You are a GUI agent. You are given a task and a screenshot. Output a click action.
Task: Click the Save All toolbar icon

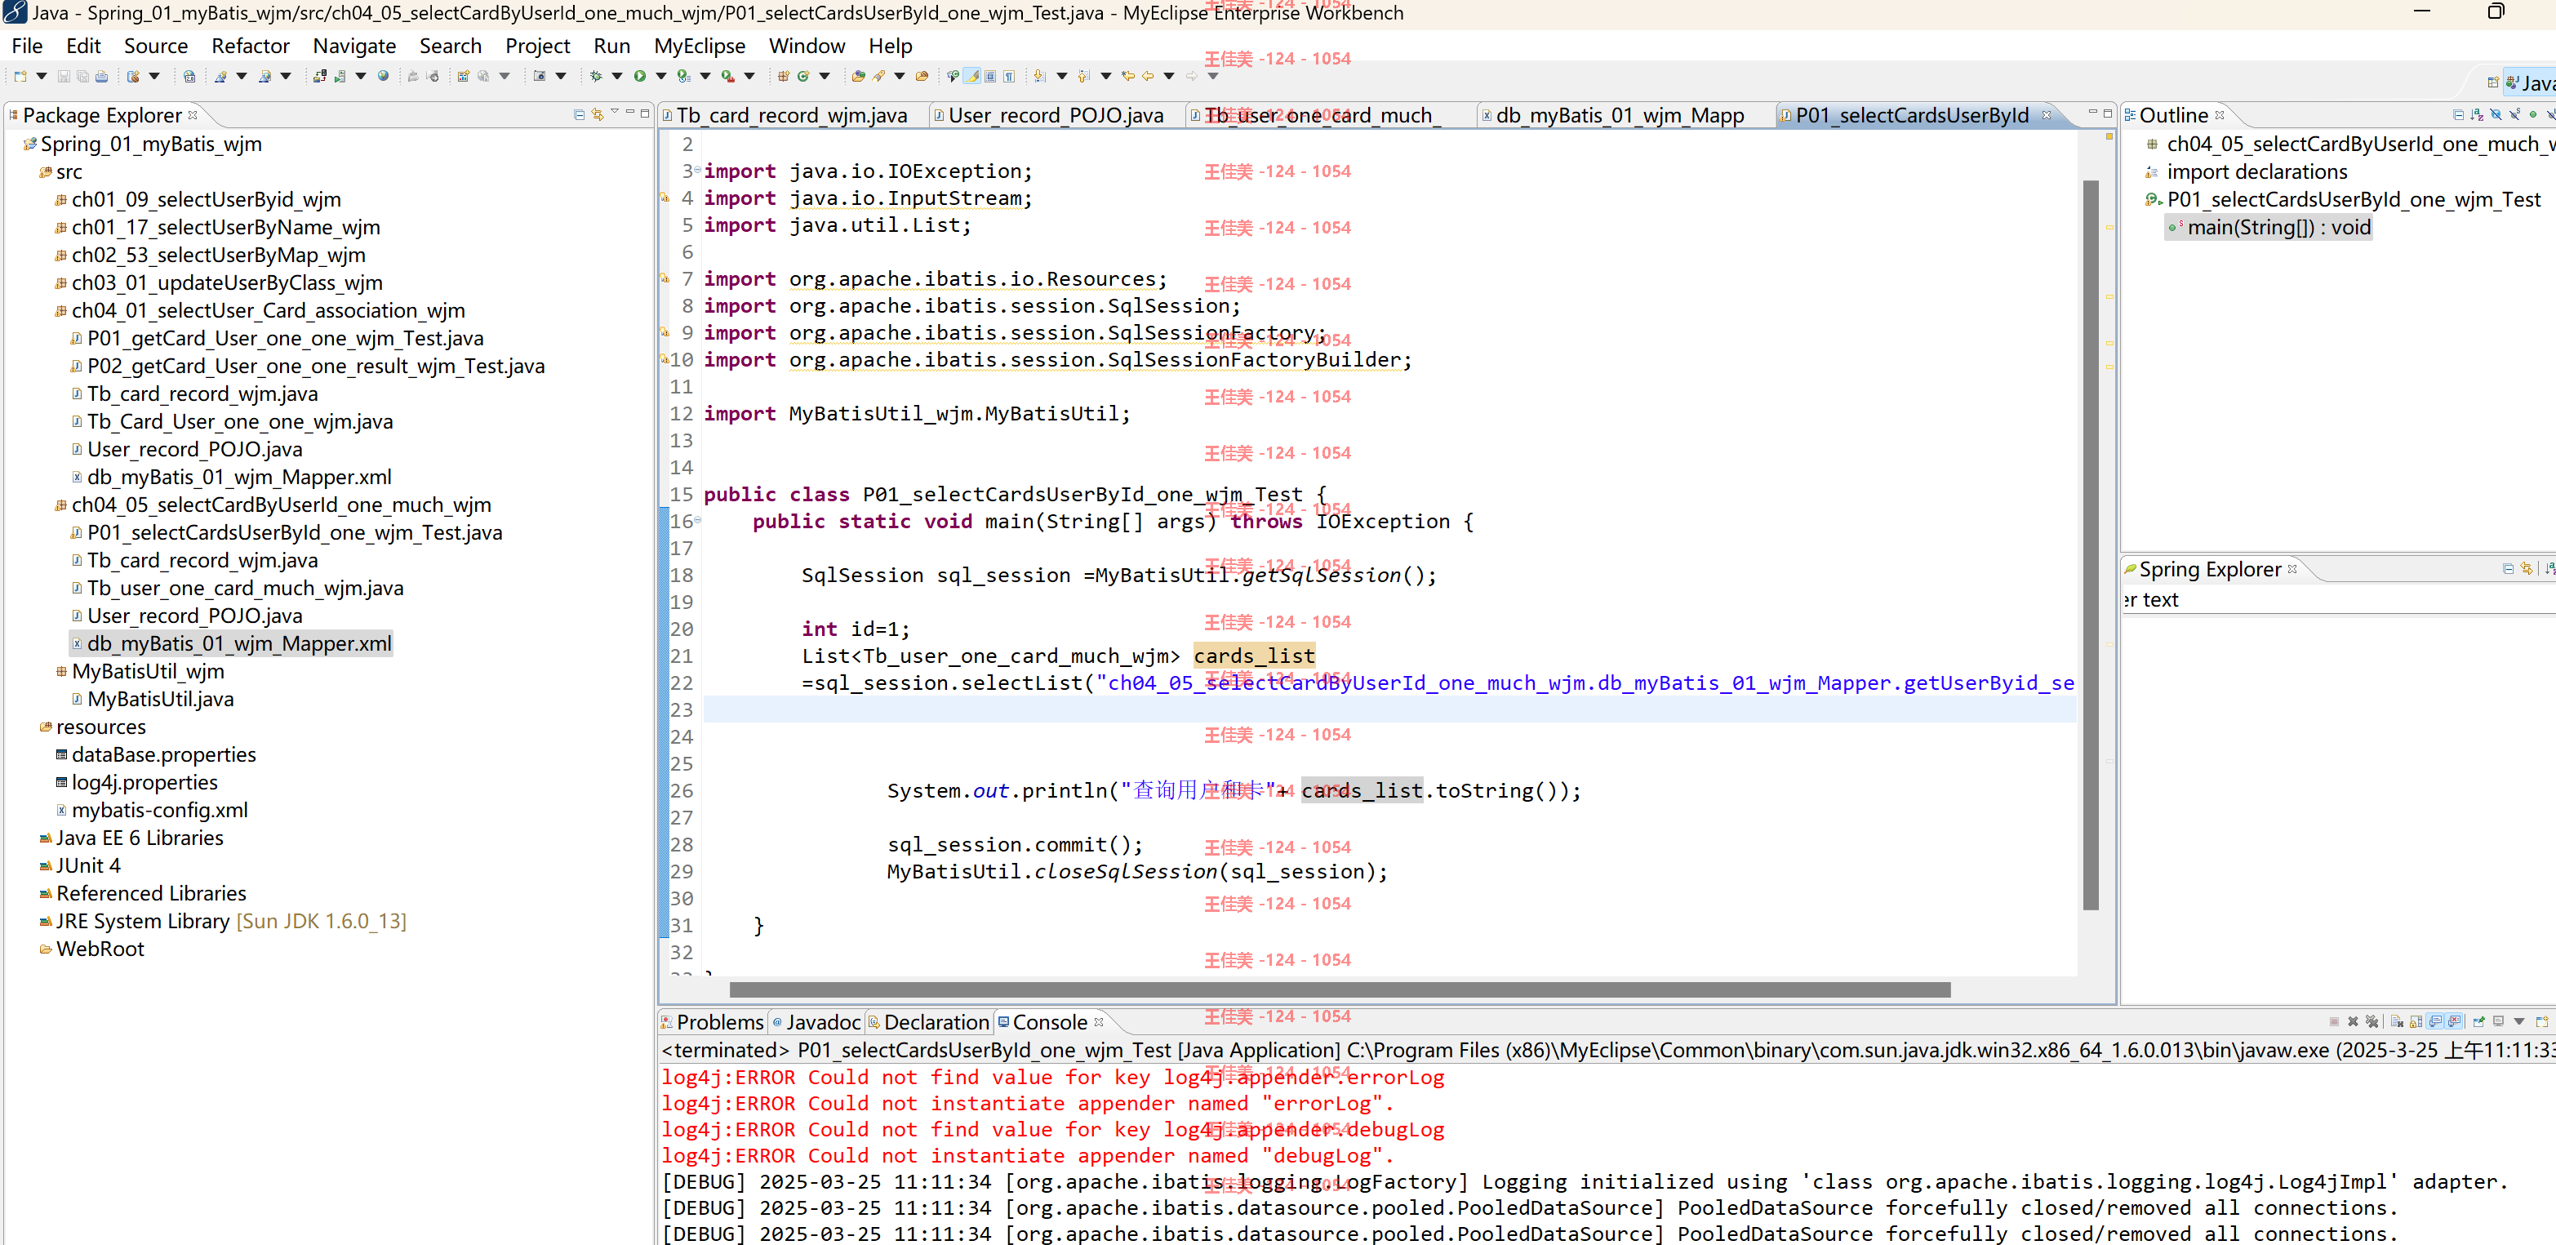coord(82,77)
